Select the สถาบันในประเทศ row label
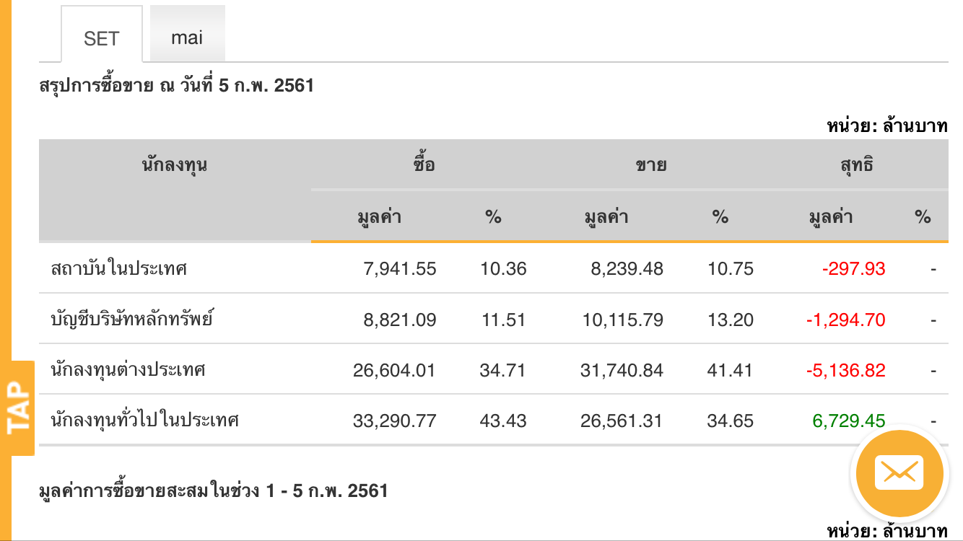Image resolution: width=963 pixels, height=541 pixels. [119, 269]
